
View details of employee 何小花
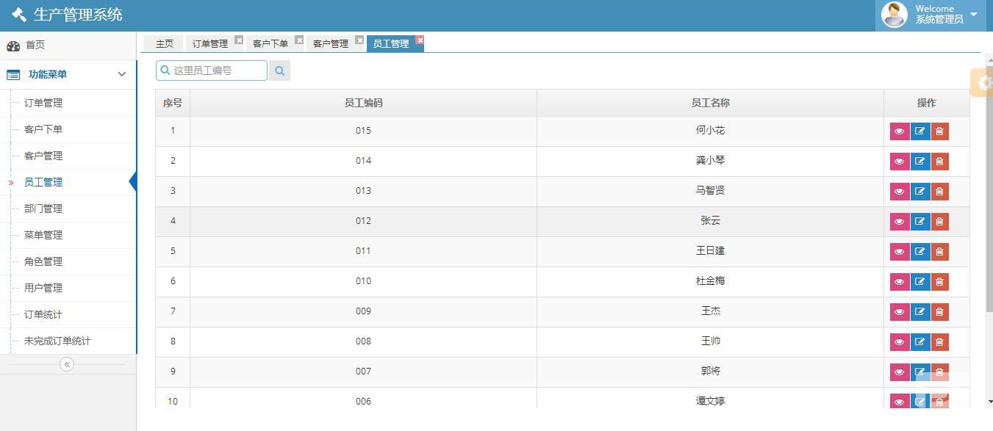[x=900, y=131]
